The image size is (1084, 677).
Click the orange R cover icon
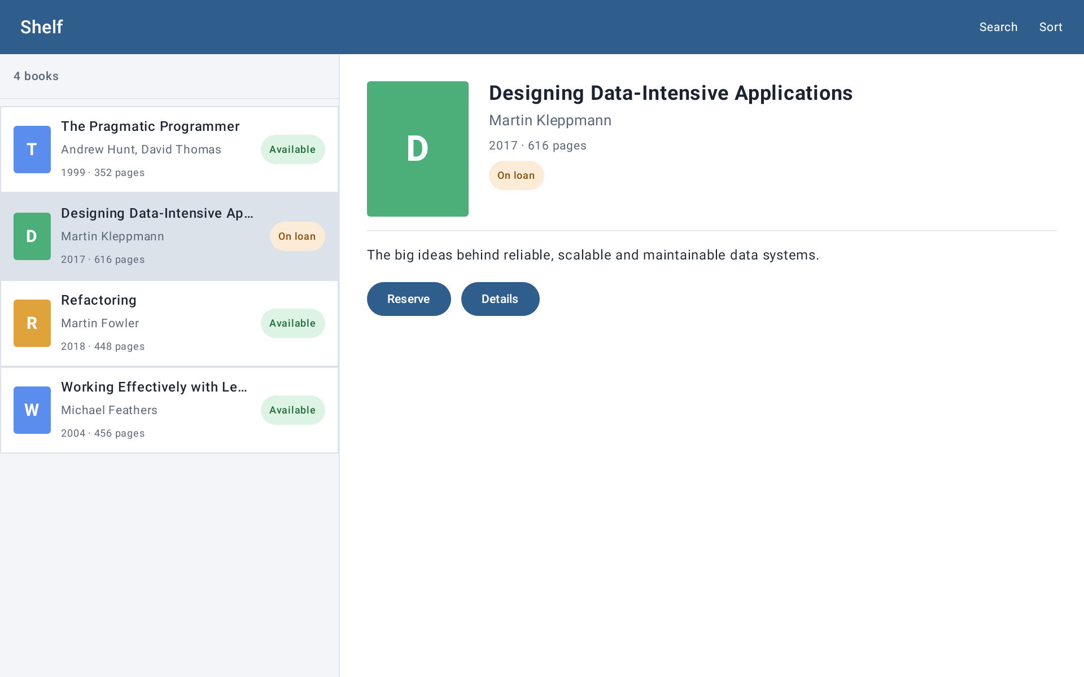(32, 323)
